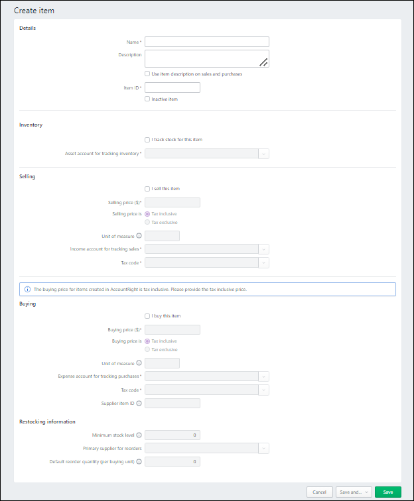Open Expense account for tracking purchases dropdown
This screenshot has width=414, height=501.
(x=263, y=376)
